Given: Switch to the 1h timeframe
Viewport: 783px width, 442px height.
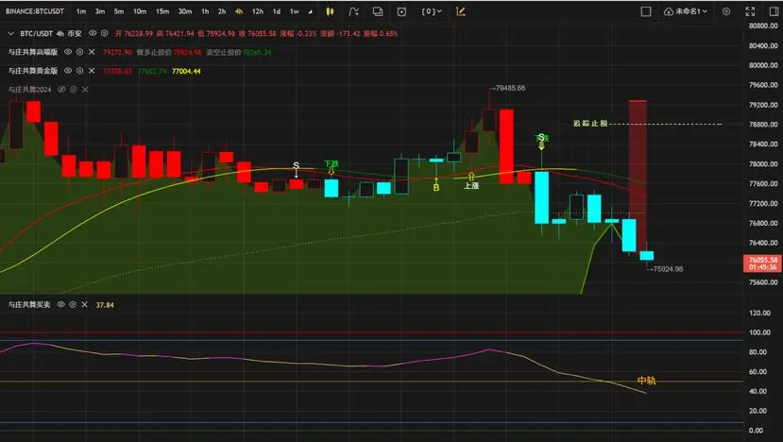Looking at the screenshot, I should coord(205,11).
